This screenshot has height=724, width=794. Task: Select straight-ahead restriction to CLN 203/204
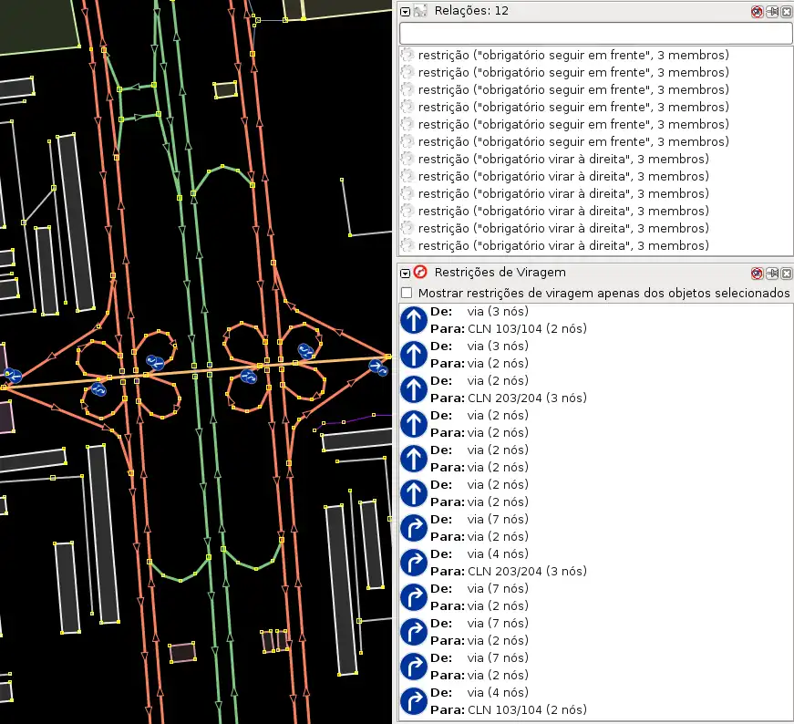(x=510, y=389)
